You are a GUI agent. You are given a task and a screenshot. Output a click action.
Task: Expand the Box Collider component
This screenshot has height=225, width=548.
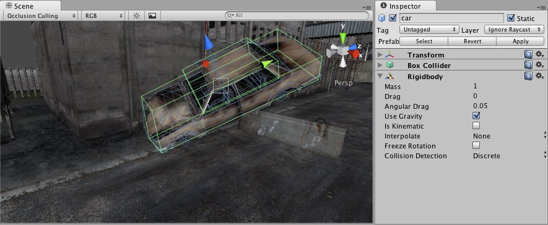(380, 66)
